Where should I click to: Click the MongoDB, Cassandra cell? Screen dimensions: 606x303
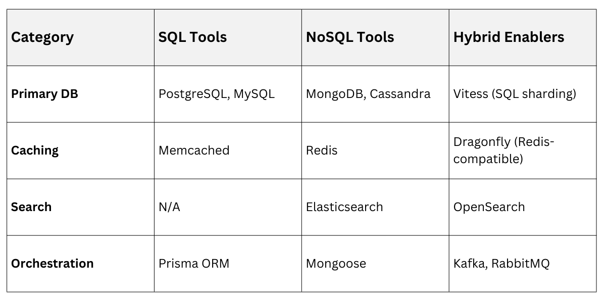(368, 94)
